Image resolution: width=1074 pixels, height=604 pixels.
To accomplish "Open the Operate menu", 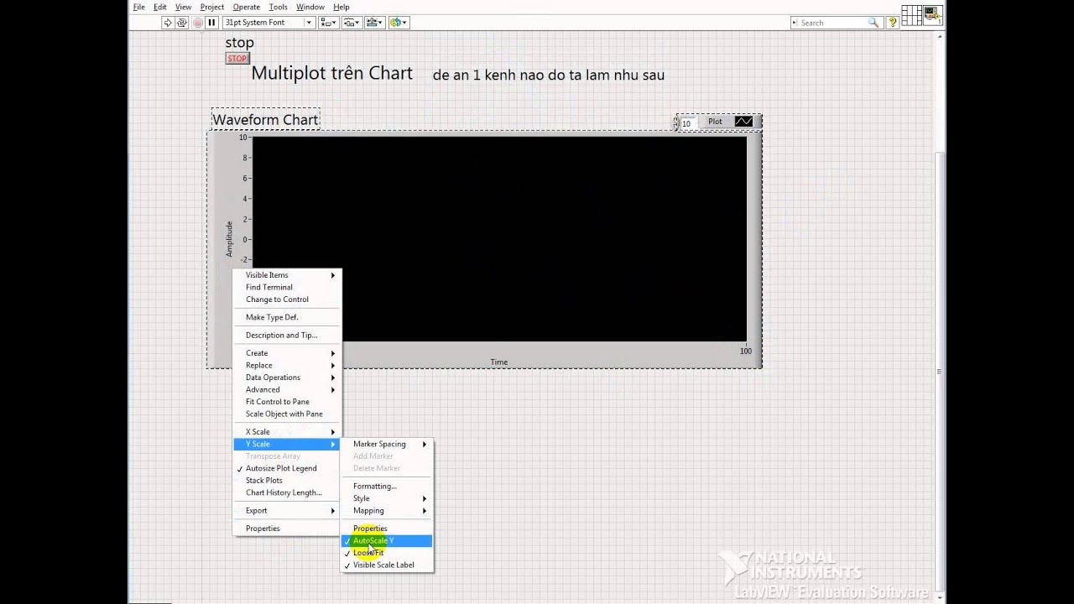I will [x=246, y=7].
